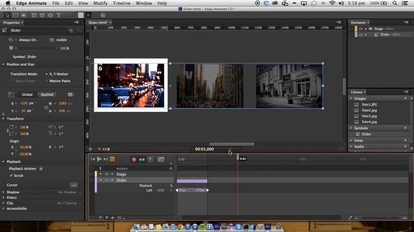414x232 pixels.
Task: Click the Global positioning button
Action: click(x=27, y=95)
